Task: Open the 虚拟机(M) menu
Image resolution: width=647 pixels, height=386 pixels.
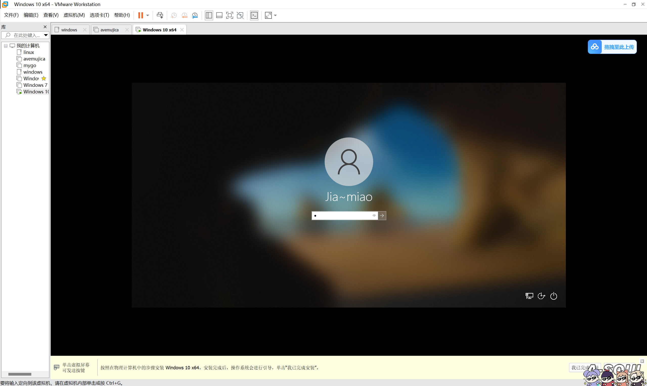Action: tap(74, 15)
